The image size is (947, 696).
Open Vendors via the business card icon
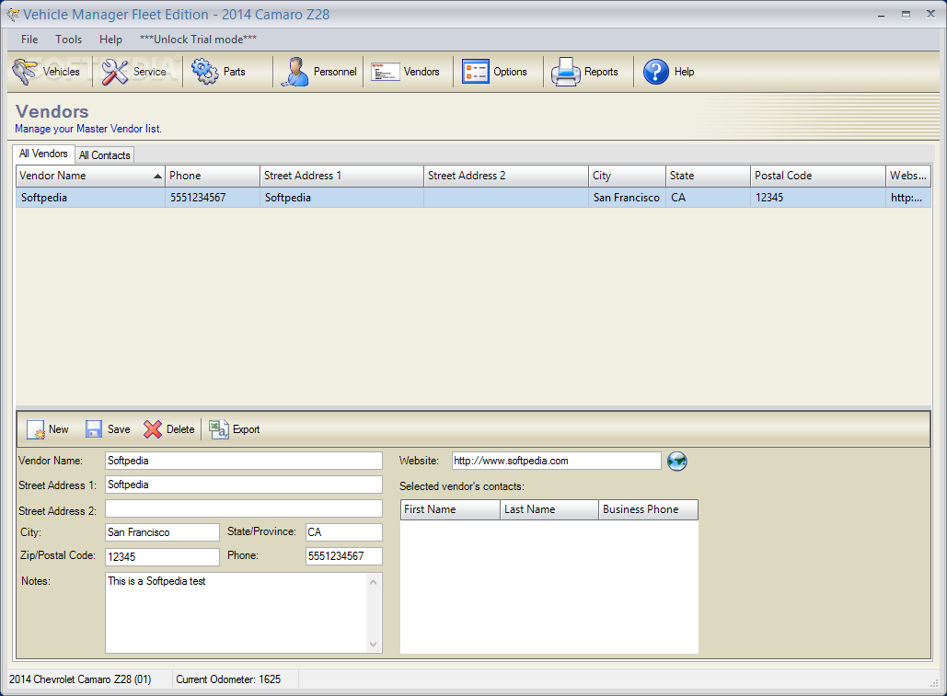coord(385,72)
